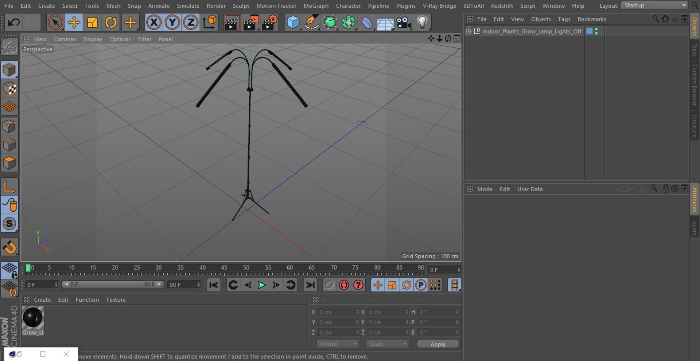
Task: Click the Apply button
Action: 438,344
